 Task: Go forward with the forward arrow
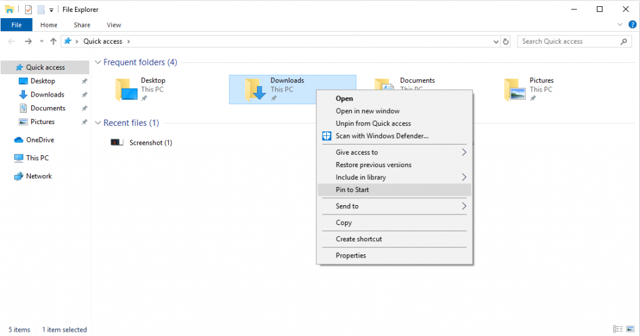click(27, 41)
